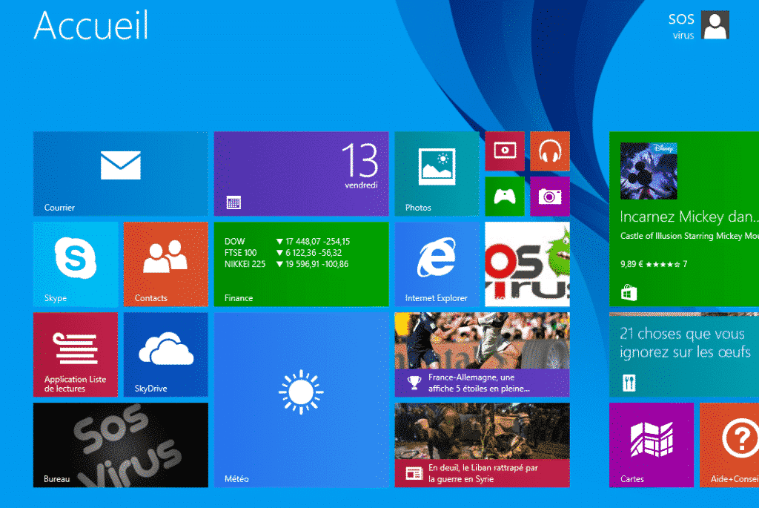This screenshot has height=508, width=759.
Task: Launch the Météo weather app
Action: coord(301,400)
